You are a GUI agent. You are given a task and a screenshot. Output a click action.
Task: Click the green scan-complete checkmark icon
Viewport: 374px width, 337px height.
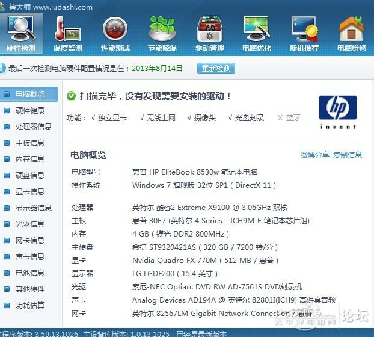click(x=71, y=96)
